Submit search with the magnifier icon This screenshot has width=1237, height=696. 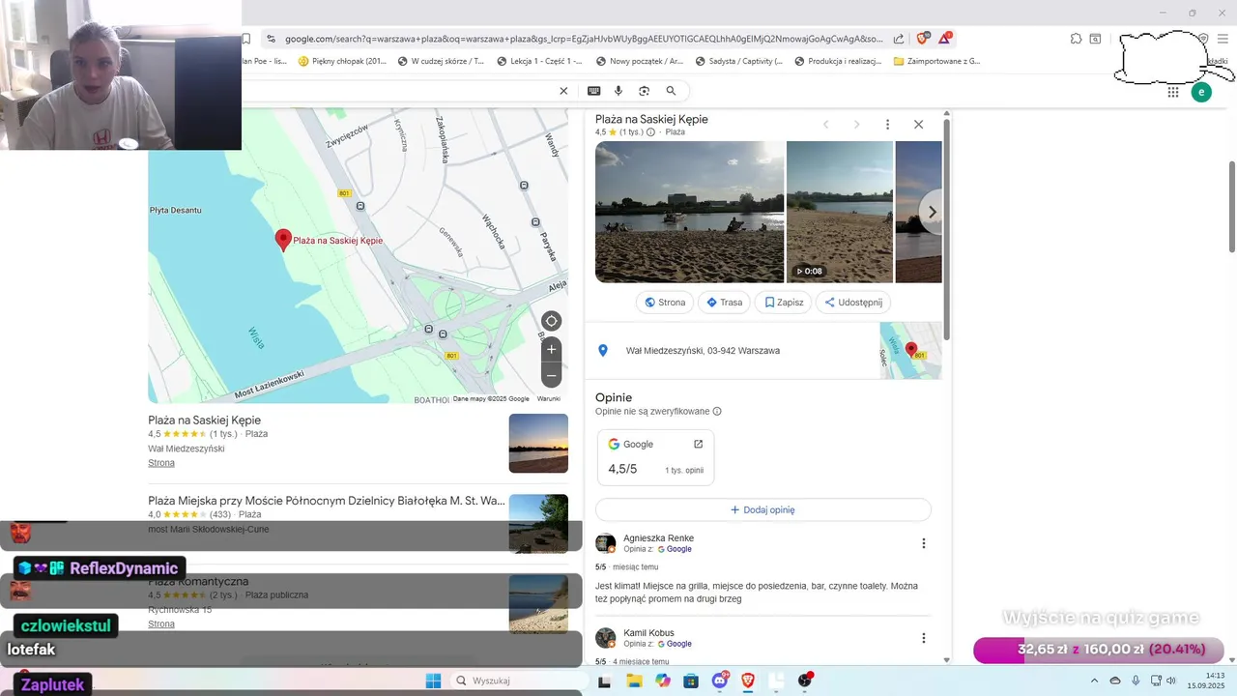coord(671,91)
